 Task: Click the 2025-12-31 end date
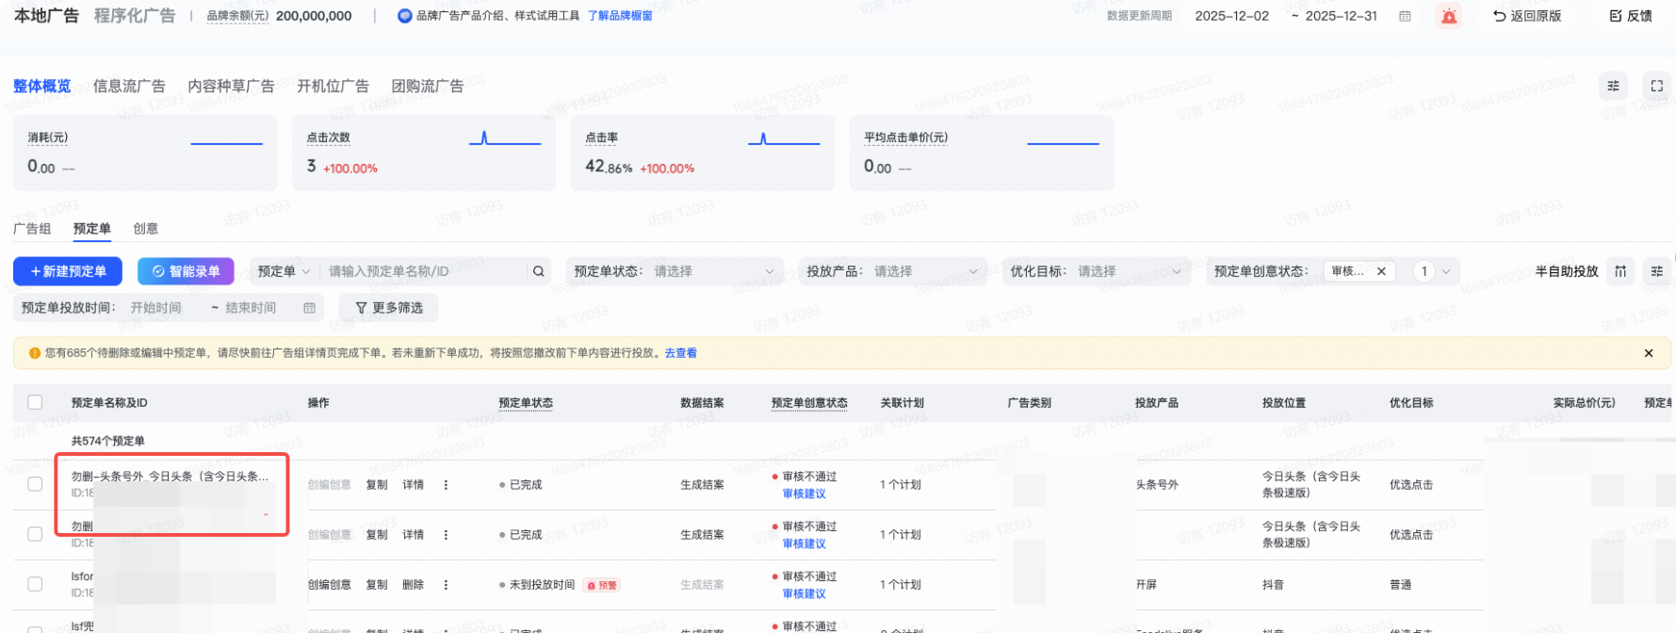(x=1342, y=16)
